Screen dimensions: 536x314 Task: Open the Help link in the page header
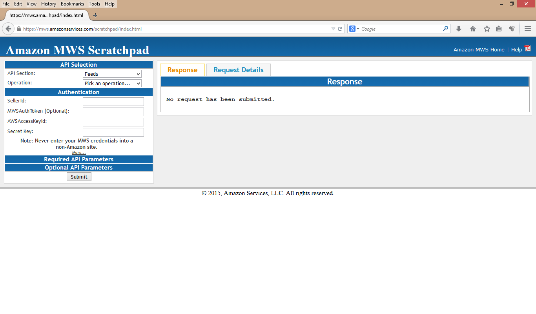[516, 49]
